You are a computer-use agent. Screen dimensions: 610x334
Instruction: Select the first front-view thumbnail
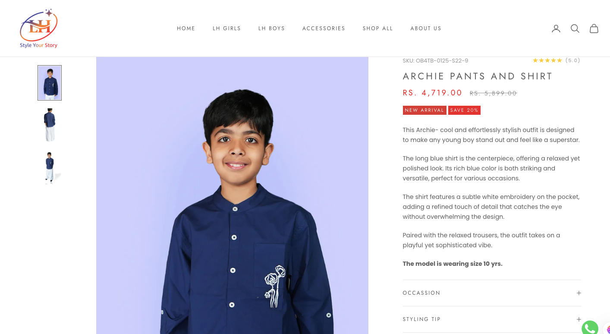coord(50,83)
